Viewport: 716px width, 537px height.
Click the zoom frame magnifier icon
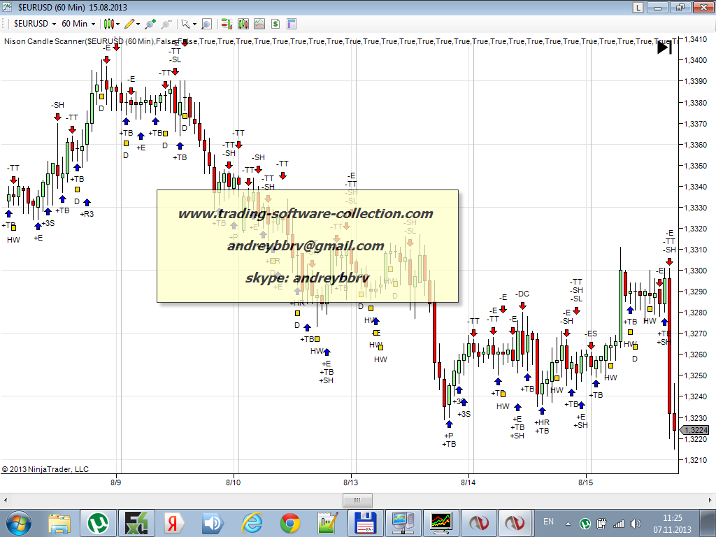pyautogui.click(x=206, y=24)
